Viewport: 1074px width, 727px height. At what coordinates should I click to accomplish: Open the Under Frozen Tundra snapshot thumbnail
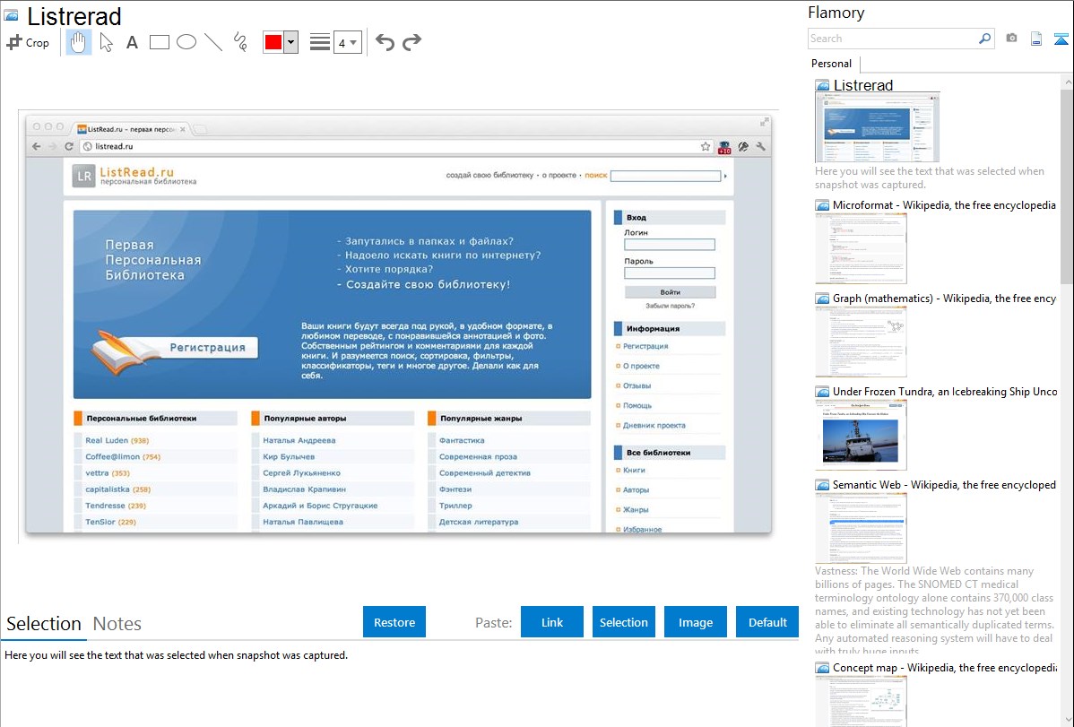(861, 435)
